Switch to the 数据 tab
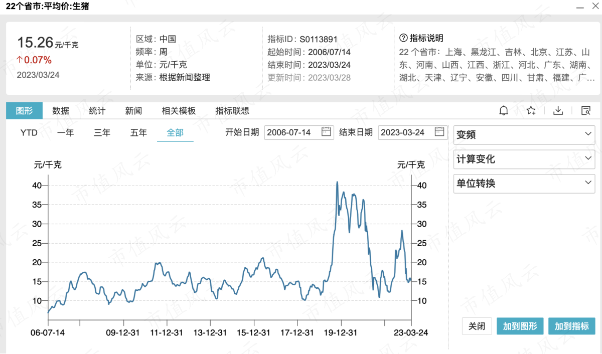Viewport: 602px width, 354px height. click(61, 111)
